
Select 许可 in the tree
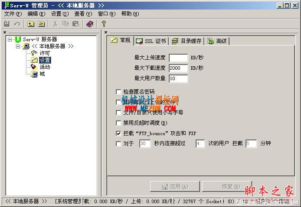pyautogui.click(x=45, y=53)
